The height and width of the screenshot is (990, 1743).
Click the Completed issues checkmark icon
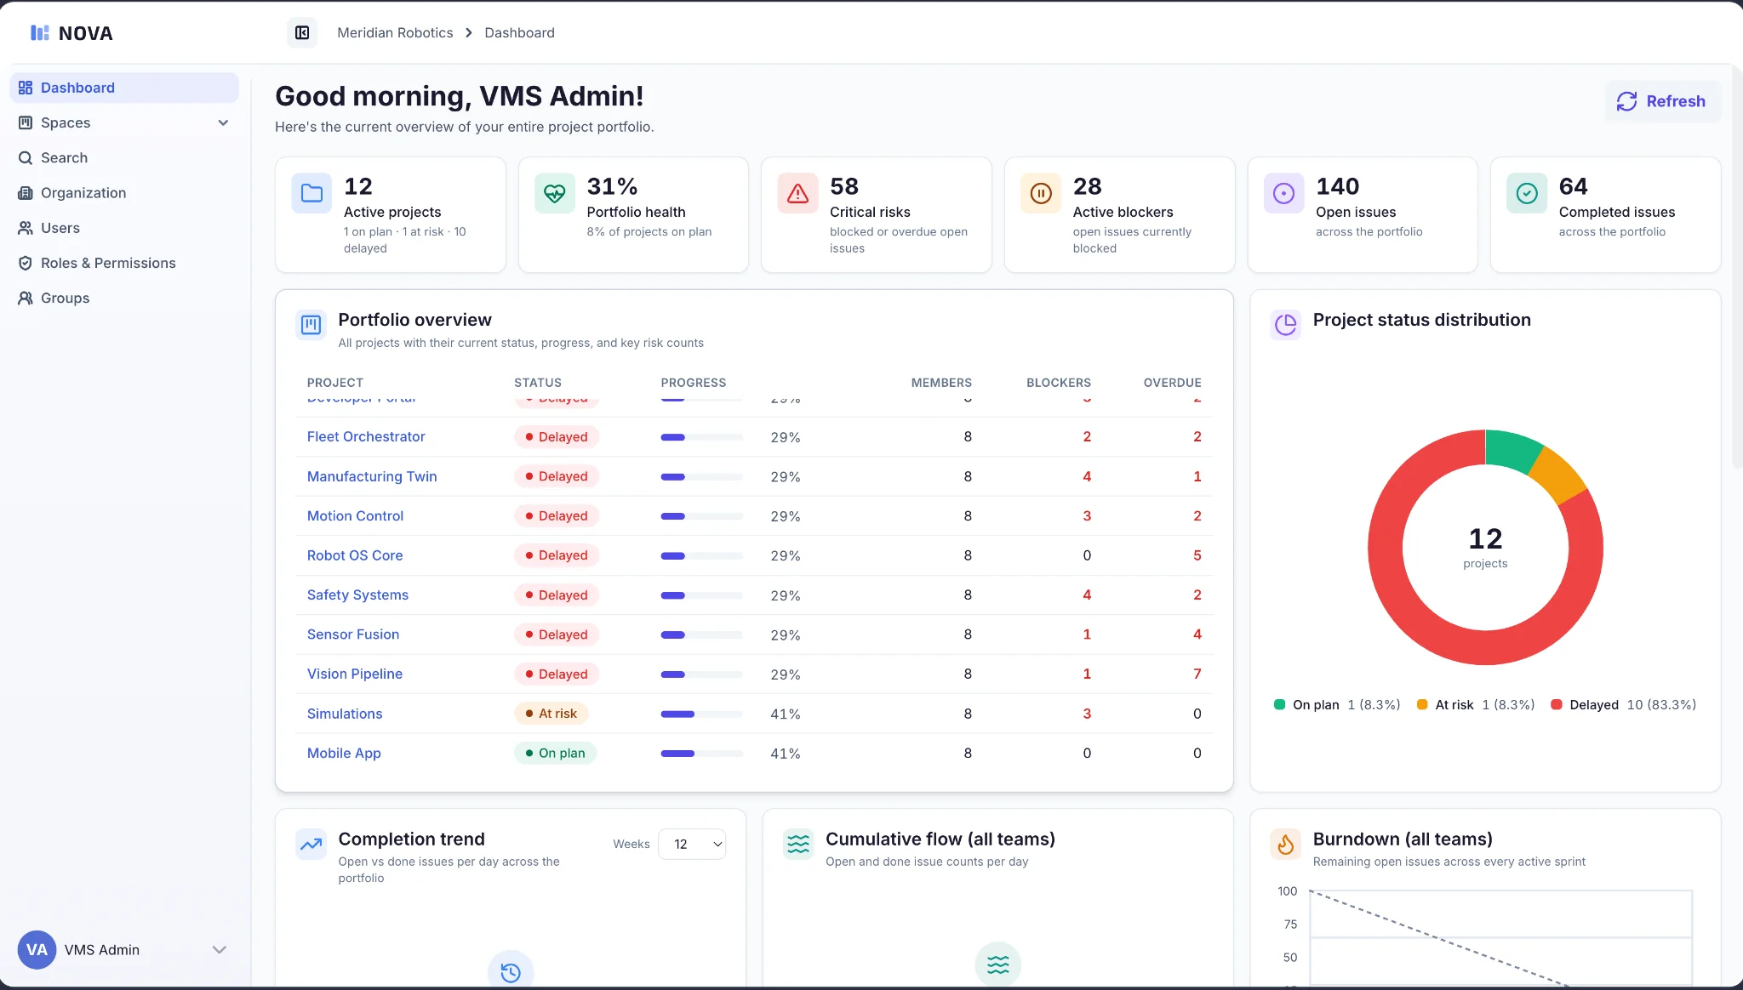(1527, 193)
